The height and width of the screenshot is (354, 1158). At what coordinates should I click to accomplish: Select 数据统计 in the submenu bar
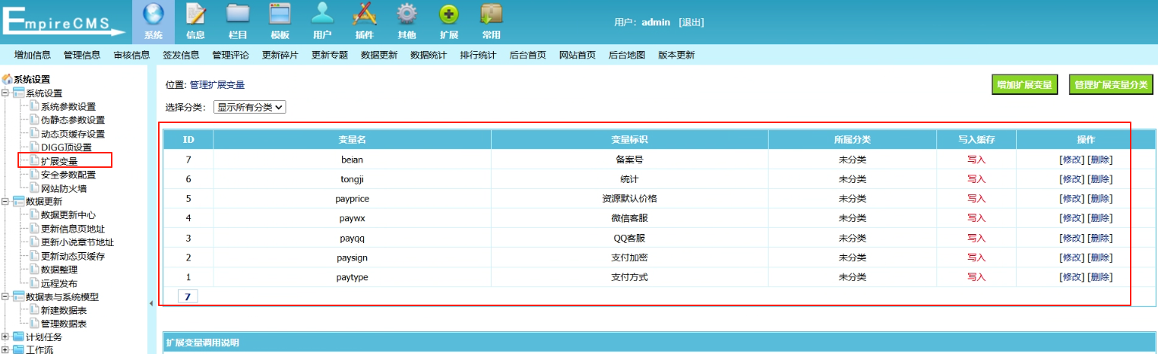pyautogui.click(x=429, y=55)
